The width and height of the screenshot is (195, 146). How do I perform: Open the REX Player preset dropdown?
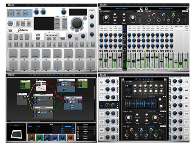click(x=155, y=96)
